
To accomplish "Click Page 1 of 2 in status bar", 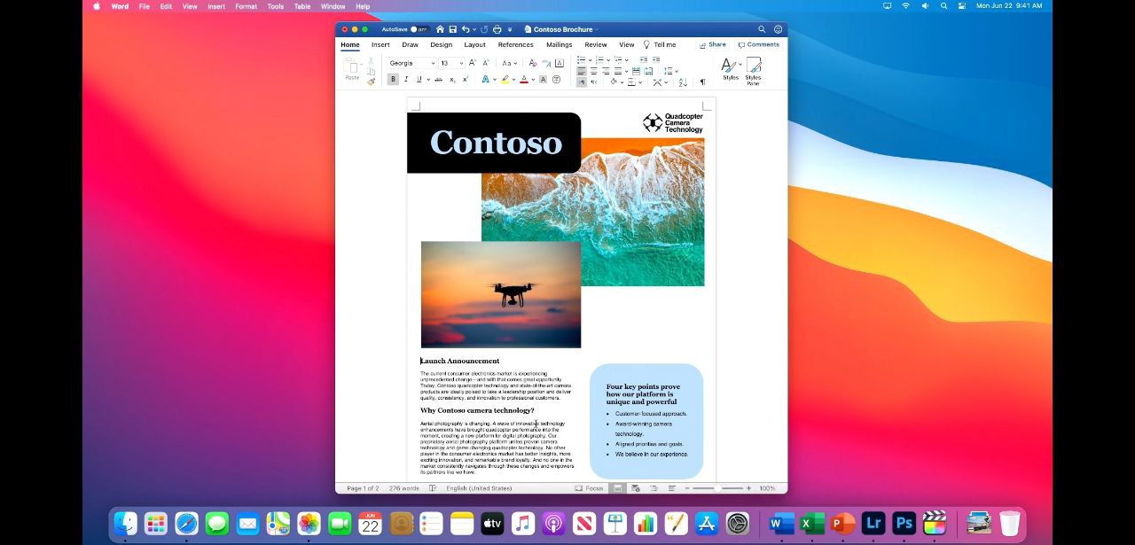I will [363, 488].
